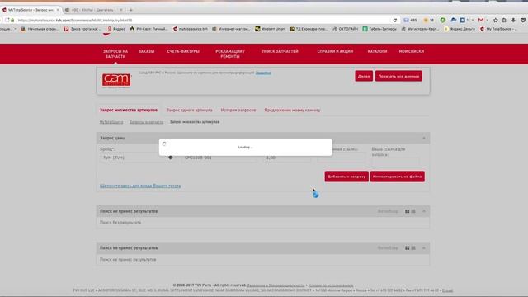528x297 pixels.
Task: Select the Предложение моему клиенту tab
Action: [x=292, y=110]
